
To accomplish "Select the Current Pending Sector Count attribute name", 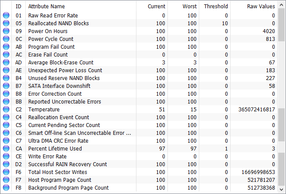I will (x=64, y=125).
